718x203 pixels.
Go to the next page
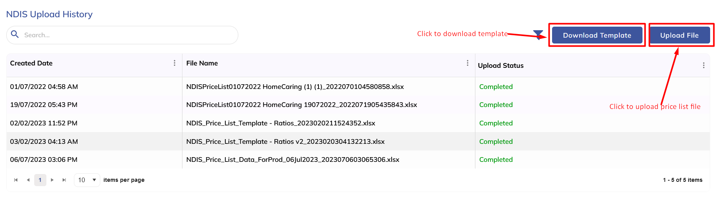(52, 180)
